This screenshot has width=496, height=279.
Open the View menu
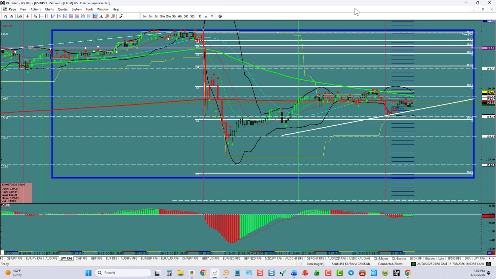[23, 9]
